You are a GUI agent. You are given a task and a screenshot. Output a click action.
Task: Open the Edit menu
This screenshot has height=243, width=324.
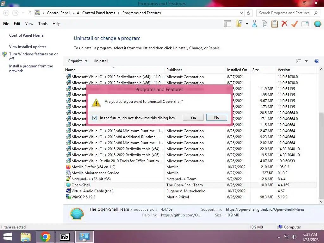click(x=17, y=24)
